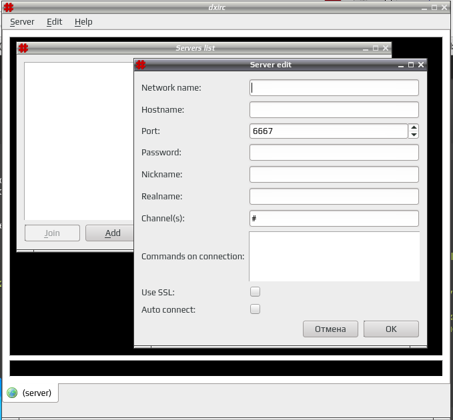Select the (server) tab

tap(30, 393)
